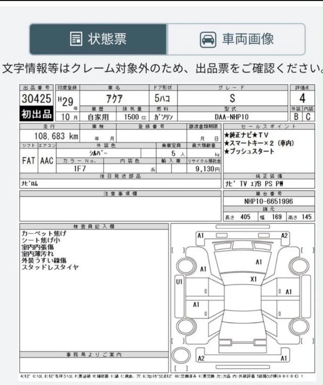The image size is (323, 385).
Task: Select the スタッドレスタイヤ inspector note
Action: 50,267
